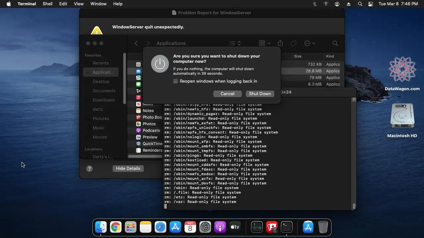Click the user account icon in the menu bar
This screenshot has width=424, height=238.
(337, 4)
